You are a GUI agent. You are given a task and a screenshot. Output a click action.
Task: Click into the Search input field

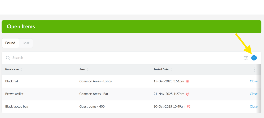(x=103, y=58)
